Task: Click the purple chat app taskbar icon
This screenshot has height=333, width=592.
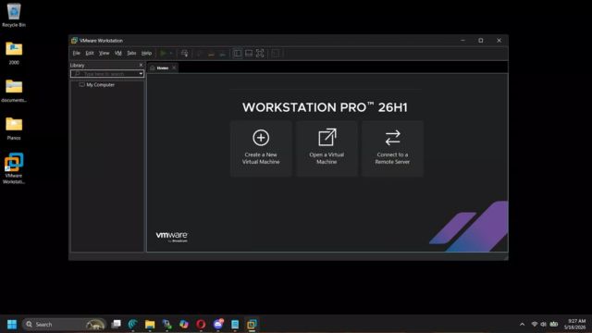Action: [218, 325]
